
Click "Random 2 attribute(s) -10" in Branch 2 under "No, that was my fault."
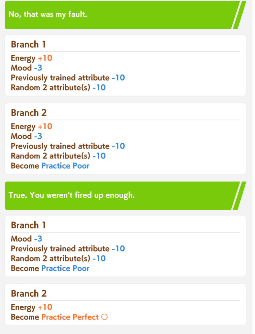click(x=58, y=156)
